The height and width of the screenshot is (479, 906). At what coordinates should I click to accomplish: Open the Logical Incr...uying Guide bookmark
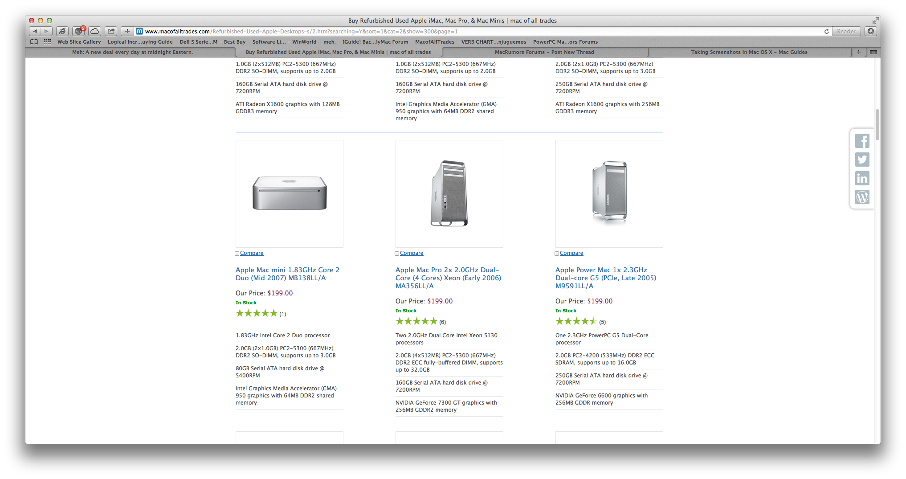click(x=140, y=42)
